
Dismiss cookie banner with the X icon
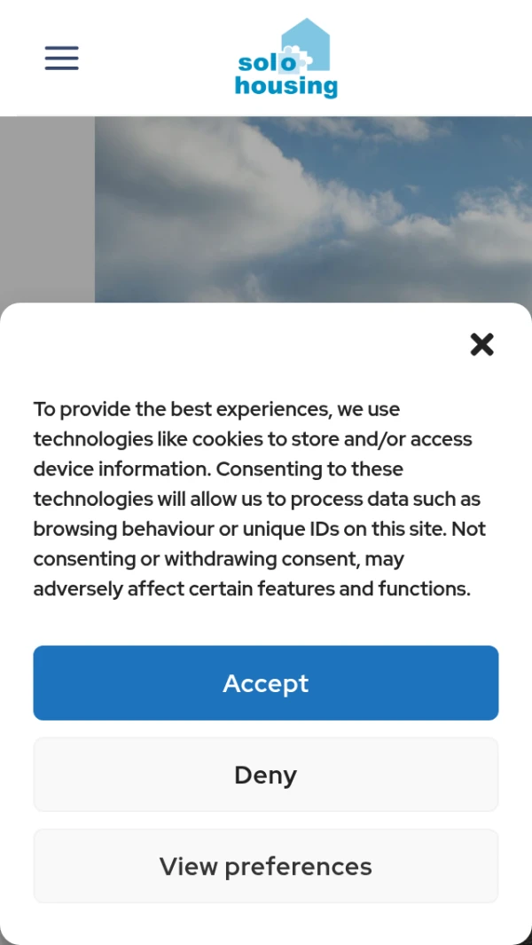pyautogui.click(x=481, y=345)
